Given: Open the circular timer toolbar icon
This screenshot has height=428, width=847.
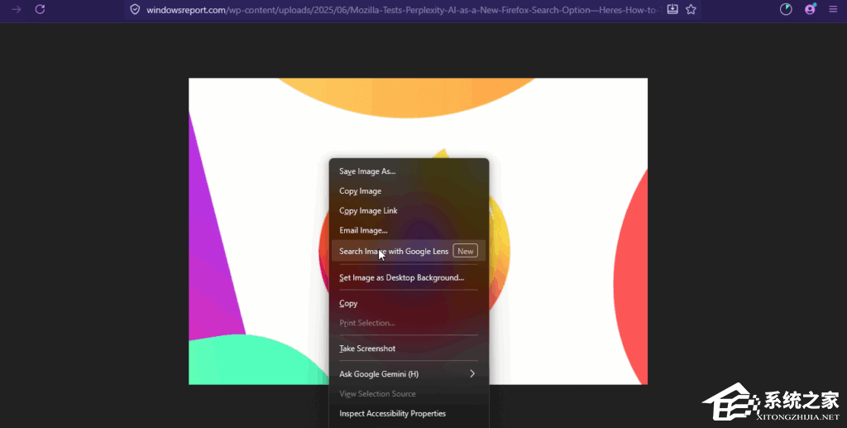Looking at the screenshot, I should point(786,9).
